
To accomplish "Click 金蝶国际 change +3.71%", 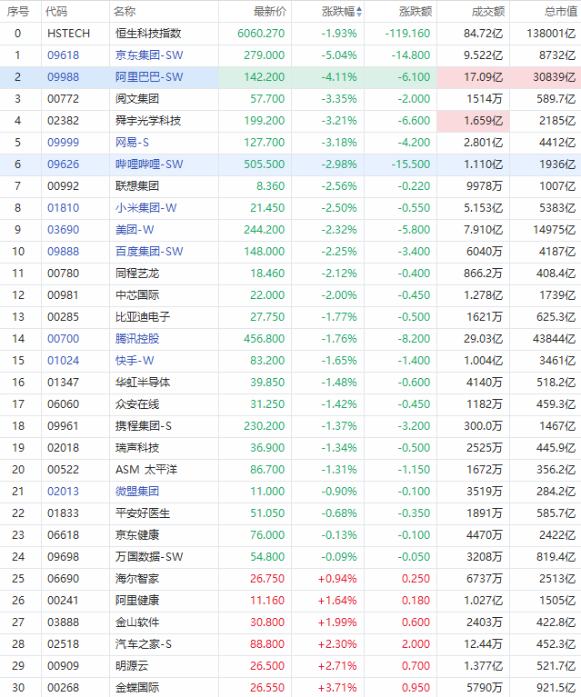I will click(x=337, y=687).
